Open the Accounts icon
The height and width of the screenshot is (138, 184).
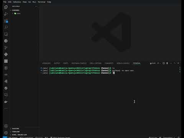[6, 126]
